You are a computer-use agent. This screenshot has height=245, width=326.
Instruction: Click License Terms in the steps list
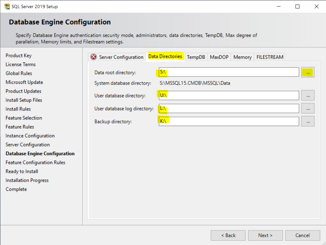click(20, 64)
